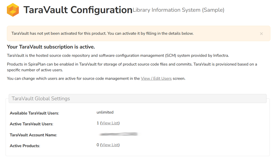This screenshot has height=160, width=278.
Task: Open View List for Active TaraVault Users
Action: click(x=110, y=123)
